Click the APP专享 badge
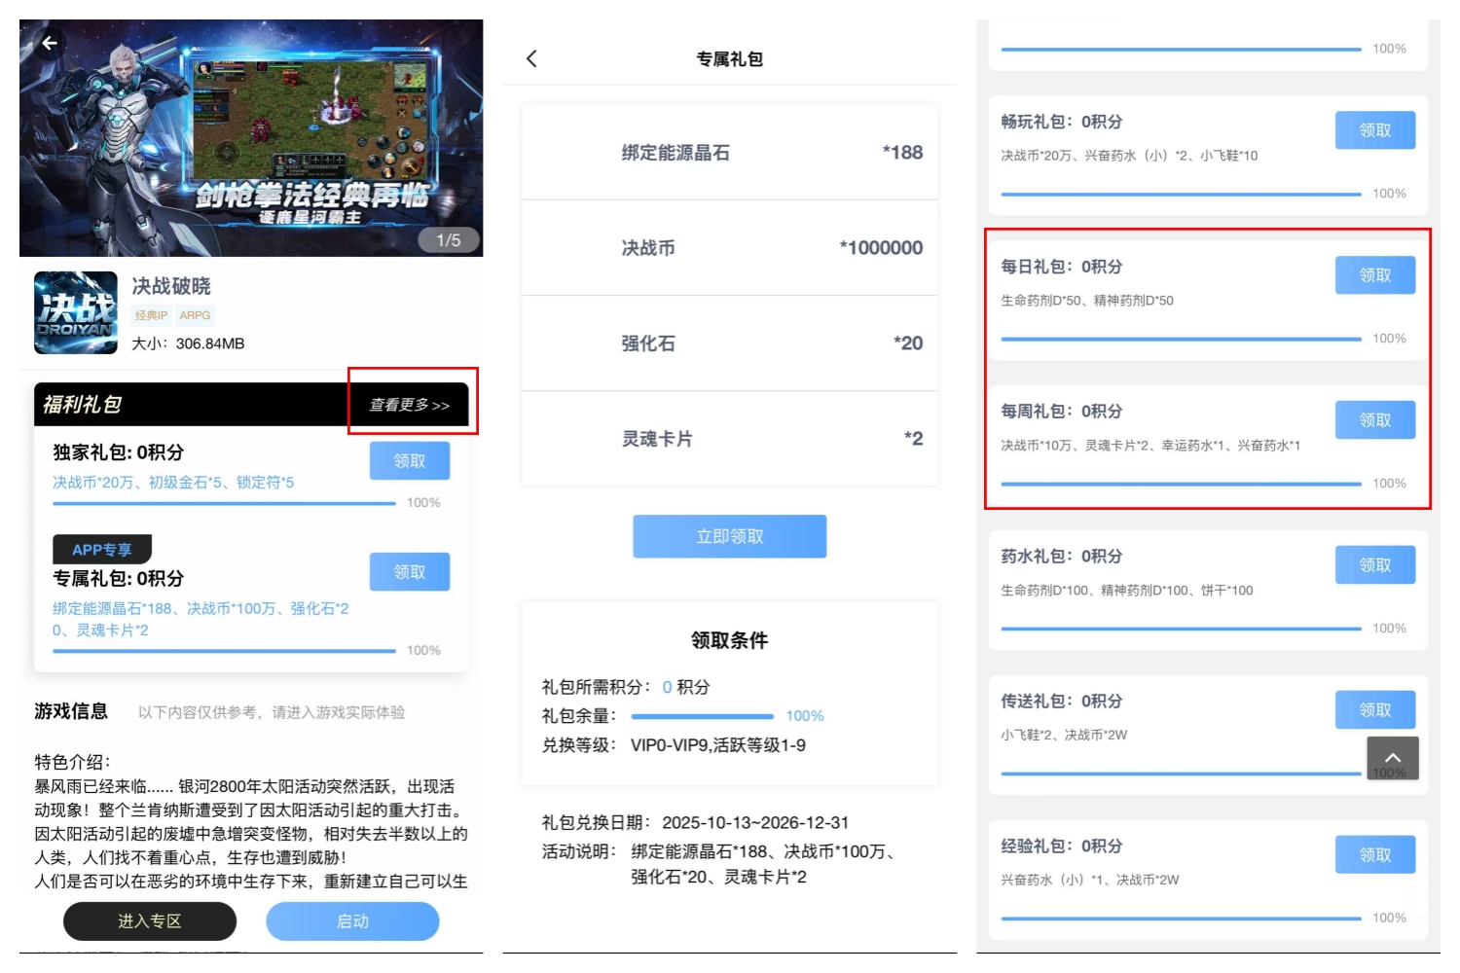 101,550
